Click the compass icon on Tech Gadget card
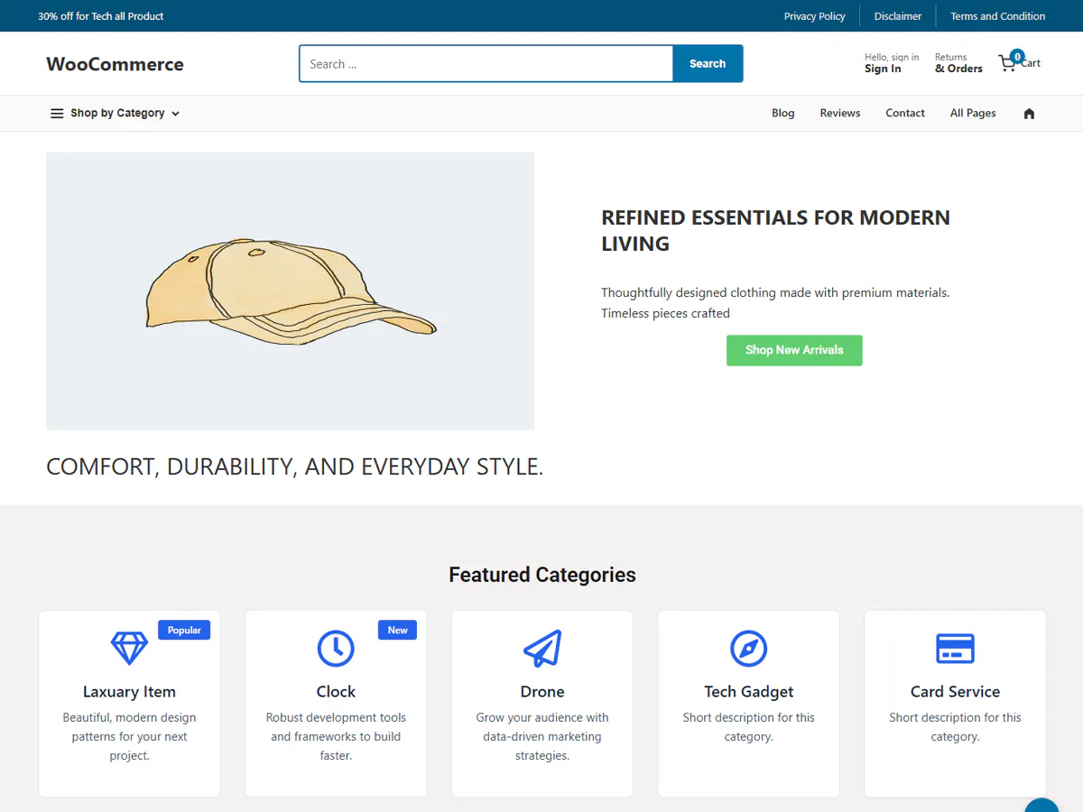The width and height of the screenshot is (1083, 812). tap(748, 648)
